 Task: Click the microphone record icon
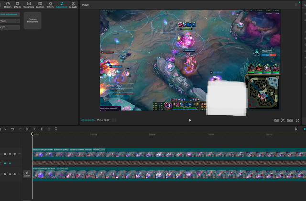296,129
